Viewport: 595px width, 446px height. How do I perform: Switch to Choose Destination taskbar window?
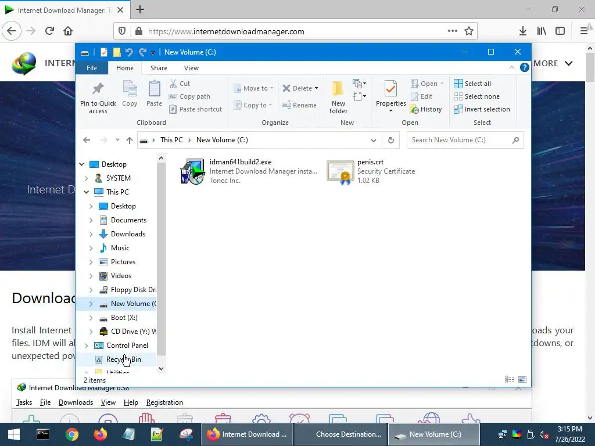pyautogui.click(x=340, y=434)
